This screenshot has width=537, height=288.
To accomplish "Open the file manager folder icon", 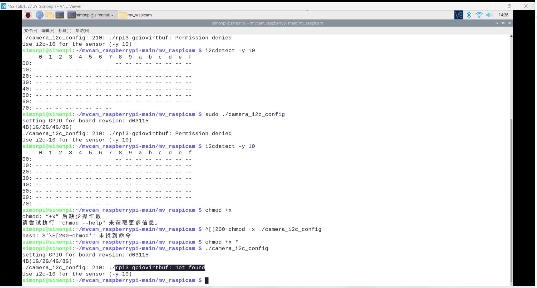I will [50, 15].
